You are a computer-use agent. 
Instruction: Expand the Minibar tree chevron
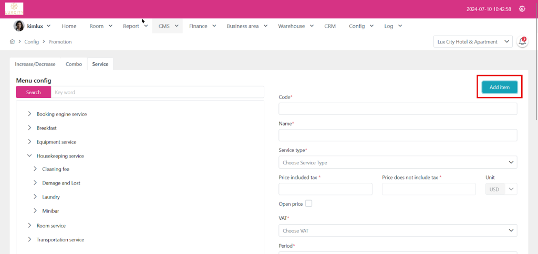(35, 211)
